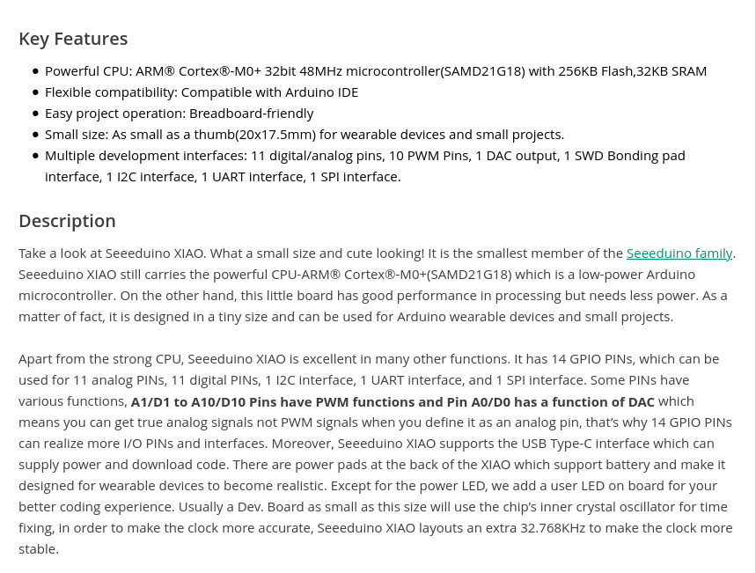Viewport: 756px width, 573px height.
Task: Click the paragraph starting Apart from the strong CPU
Action: [x=376, y=454]
